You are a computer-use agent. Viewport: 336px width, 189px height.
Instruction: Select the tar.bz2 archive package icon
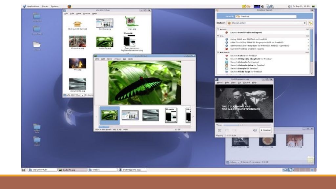pos(77,24)
